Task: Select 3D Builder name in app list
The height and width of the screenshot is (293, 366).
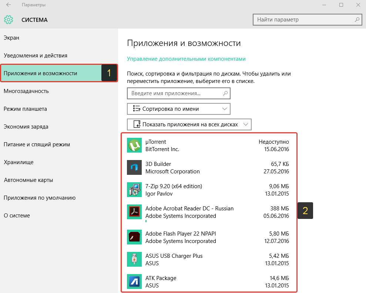Action: tap(158, 164)
